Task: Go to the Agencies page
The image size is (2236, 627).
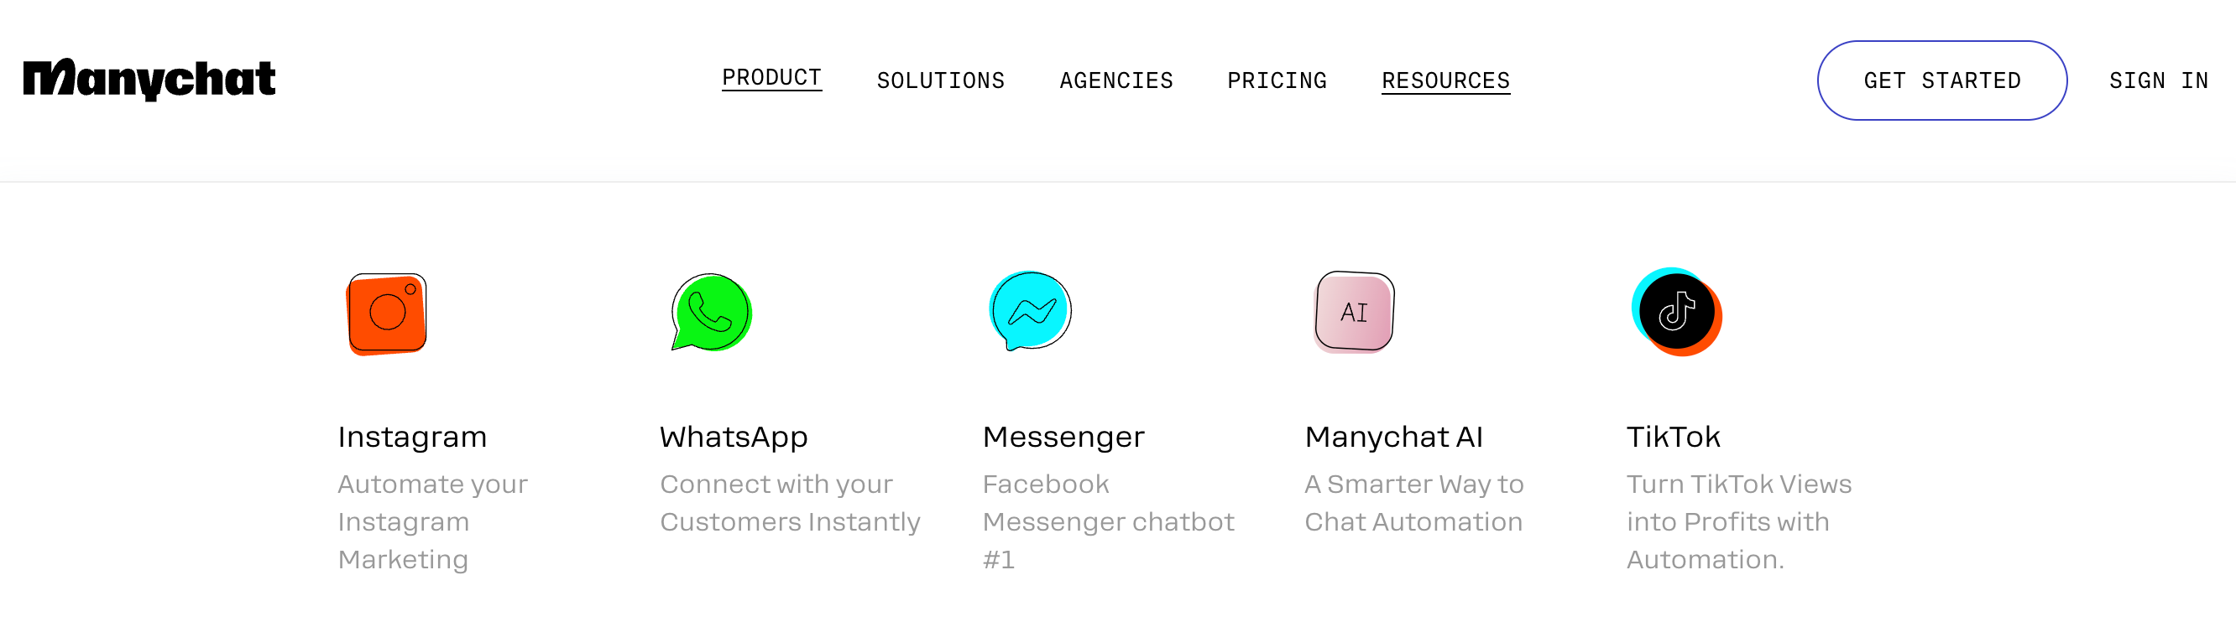Action: point(1116,80)
